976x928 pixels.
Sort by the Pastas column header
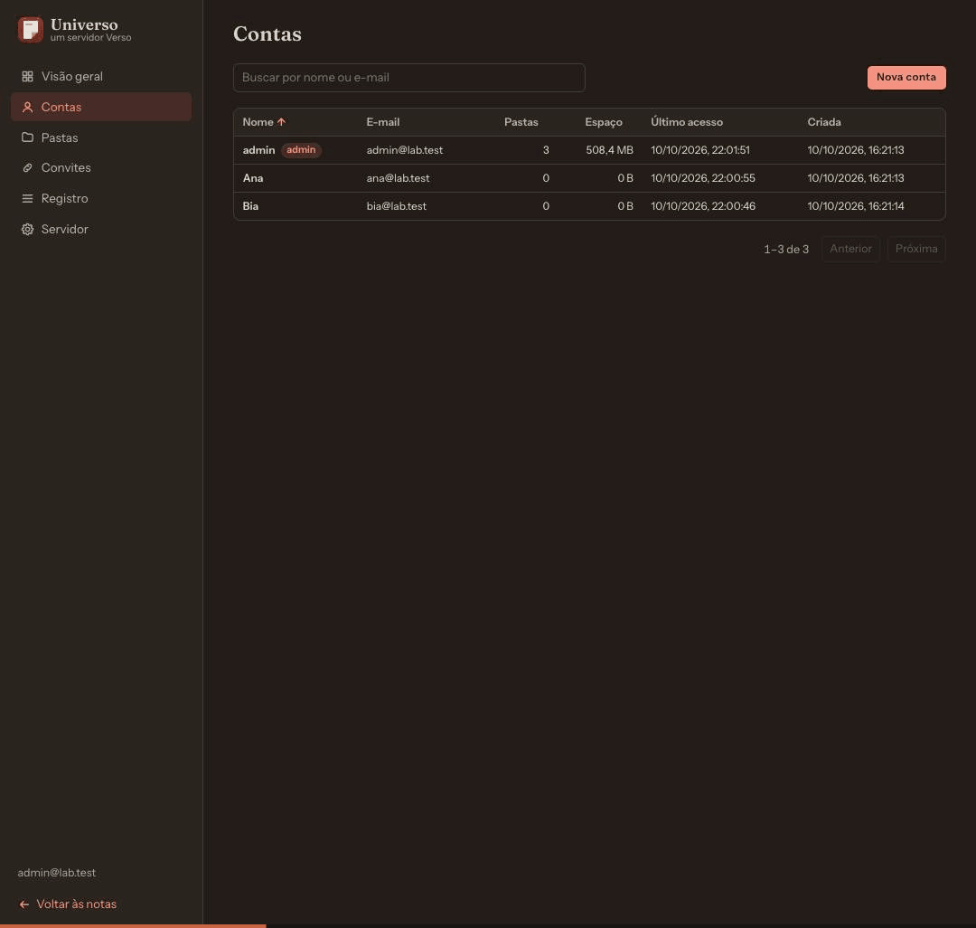(x=521, y=122)
